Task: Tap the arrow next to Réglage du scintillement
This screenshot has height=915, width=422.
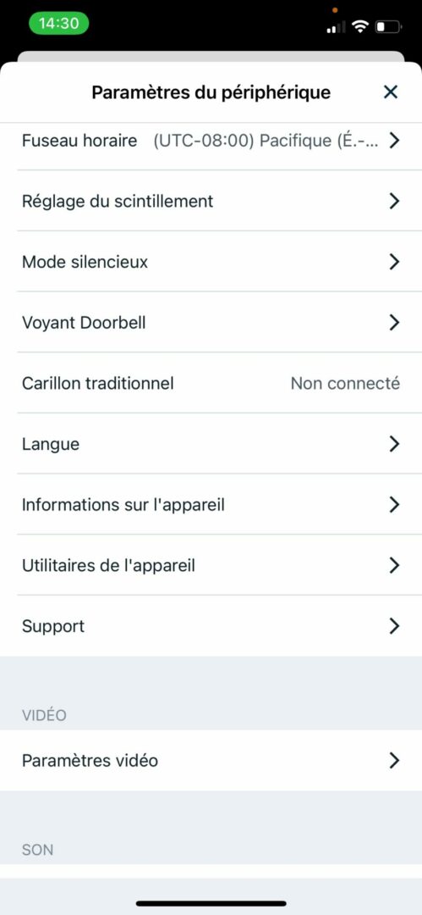Action: pyautogui.click(x=394, y=202)
